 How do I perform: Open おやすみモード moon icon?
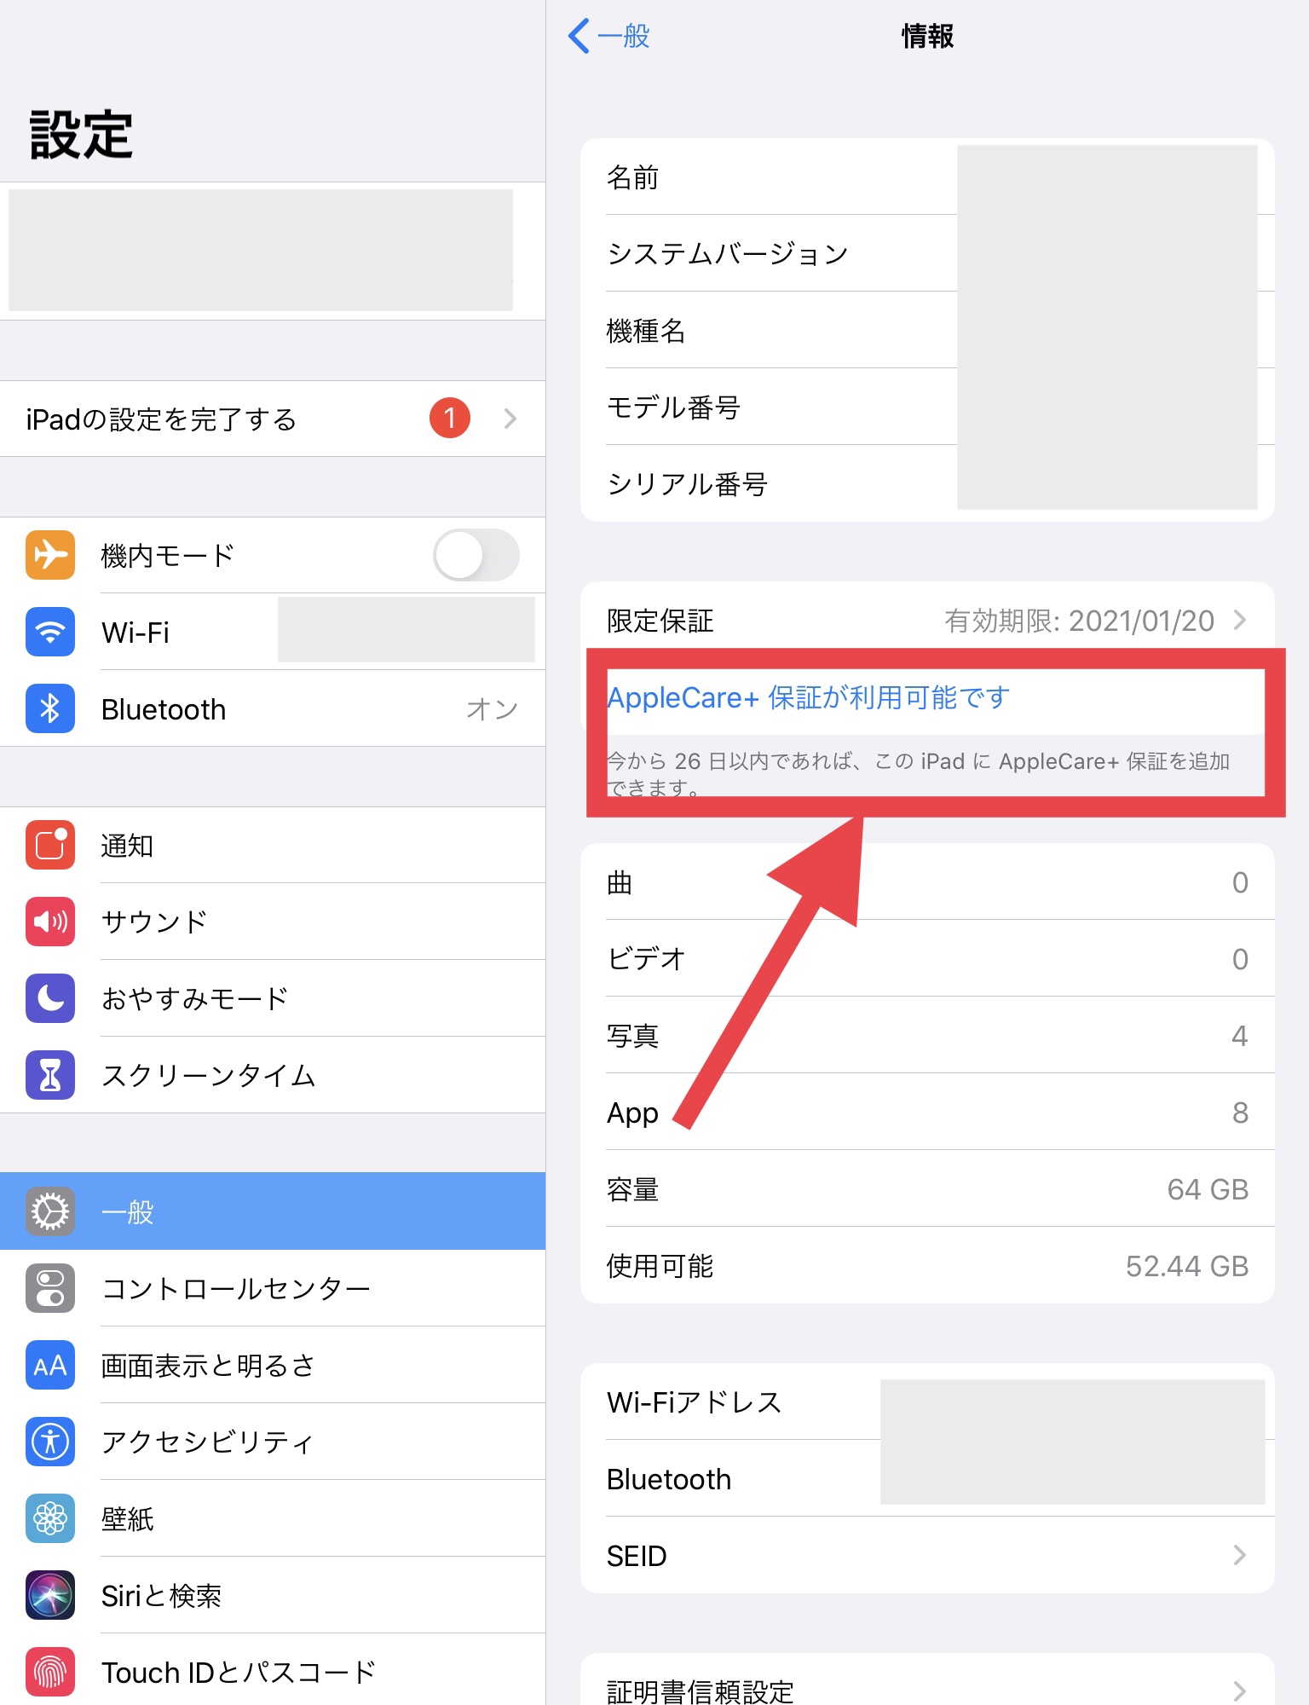point(50,998)
